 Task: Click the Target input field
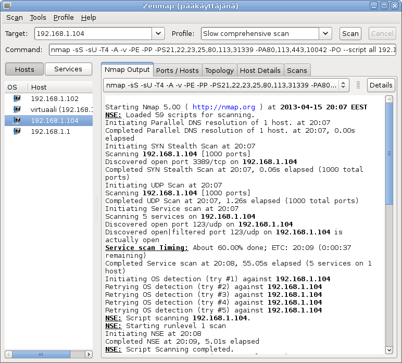(x=93, y=33)
